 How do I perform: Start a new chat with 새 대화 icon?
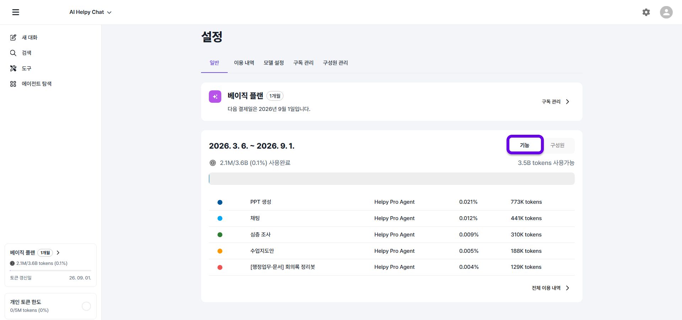(13, 37)
